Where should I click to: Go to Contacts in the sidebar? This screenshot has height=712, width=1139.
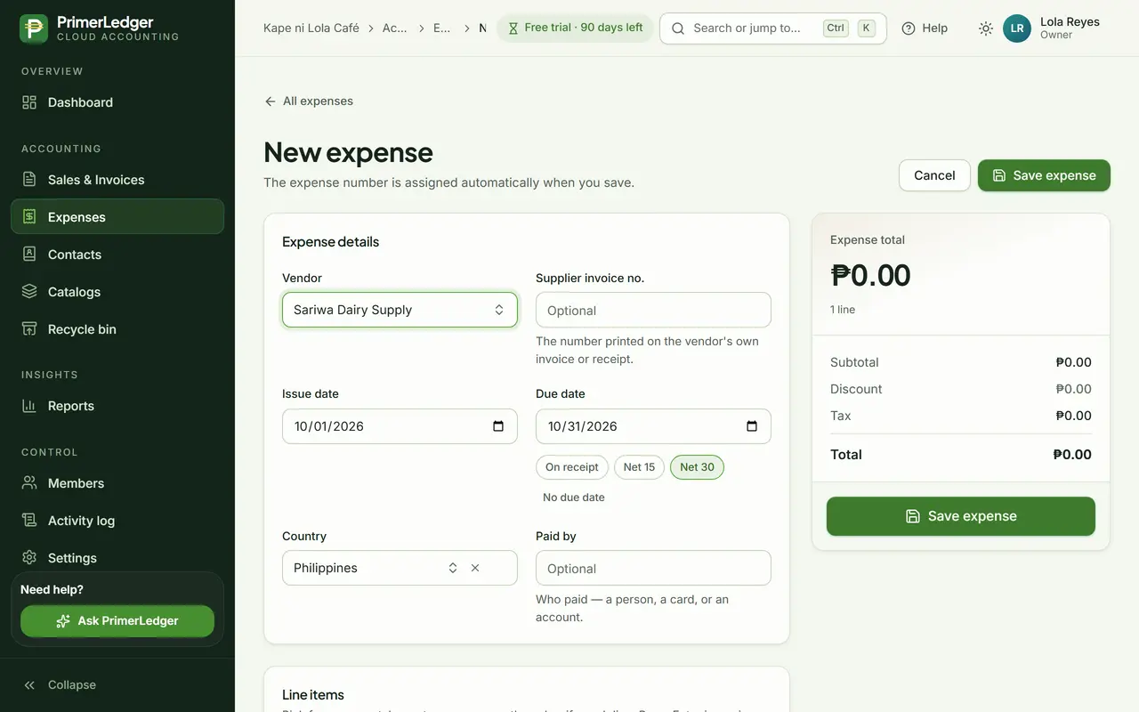pyautogui.click(x=117, y=255)
